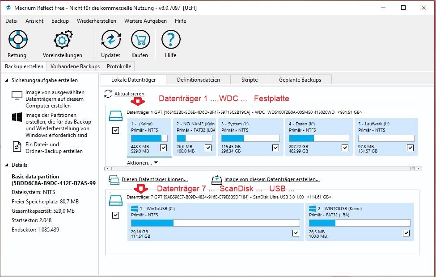Click the scrollbar left arrow button
The width and height of the screenshot is (436, 277).
pyautogui.click(x=108, y=168)
